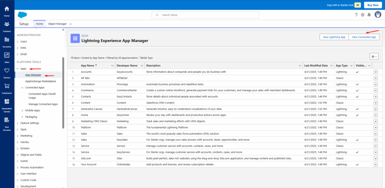Select the EasySales developer name cell
This screenshot has height=188, width=385.
(x=122, y=140)
